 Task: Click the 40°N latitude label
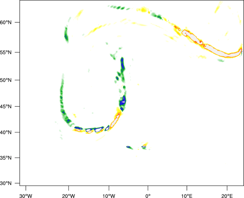(x=6, y=133)
